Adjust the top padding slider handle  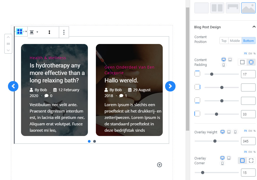coord(212,74)
